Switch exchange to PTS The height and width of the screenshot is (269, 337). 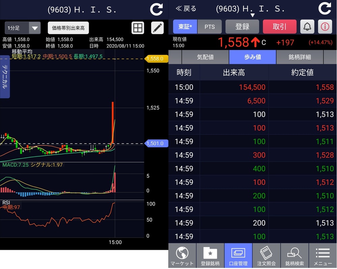pyautogui.click(x=209, y=27)
